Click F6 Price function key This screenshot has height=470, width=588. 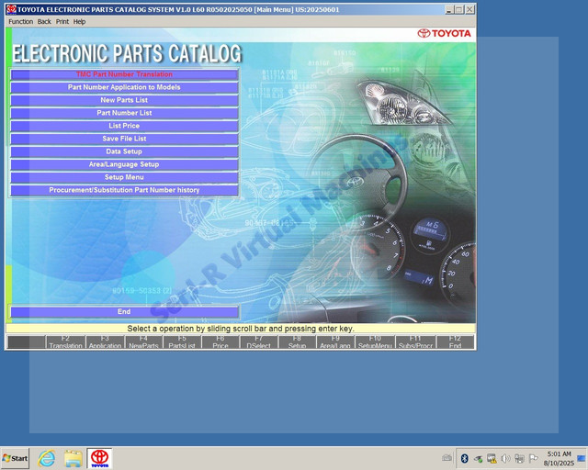220,342
